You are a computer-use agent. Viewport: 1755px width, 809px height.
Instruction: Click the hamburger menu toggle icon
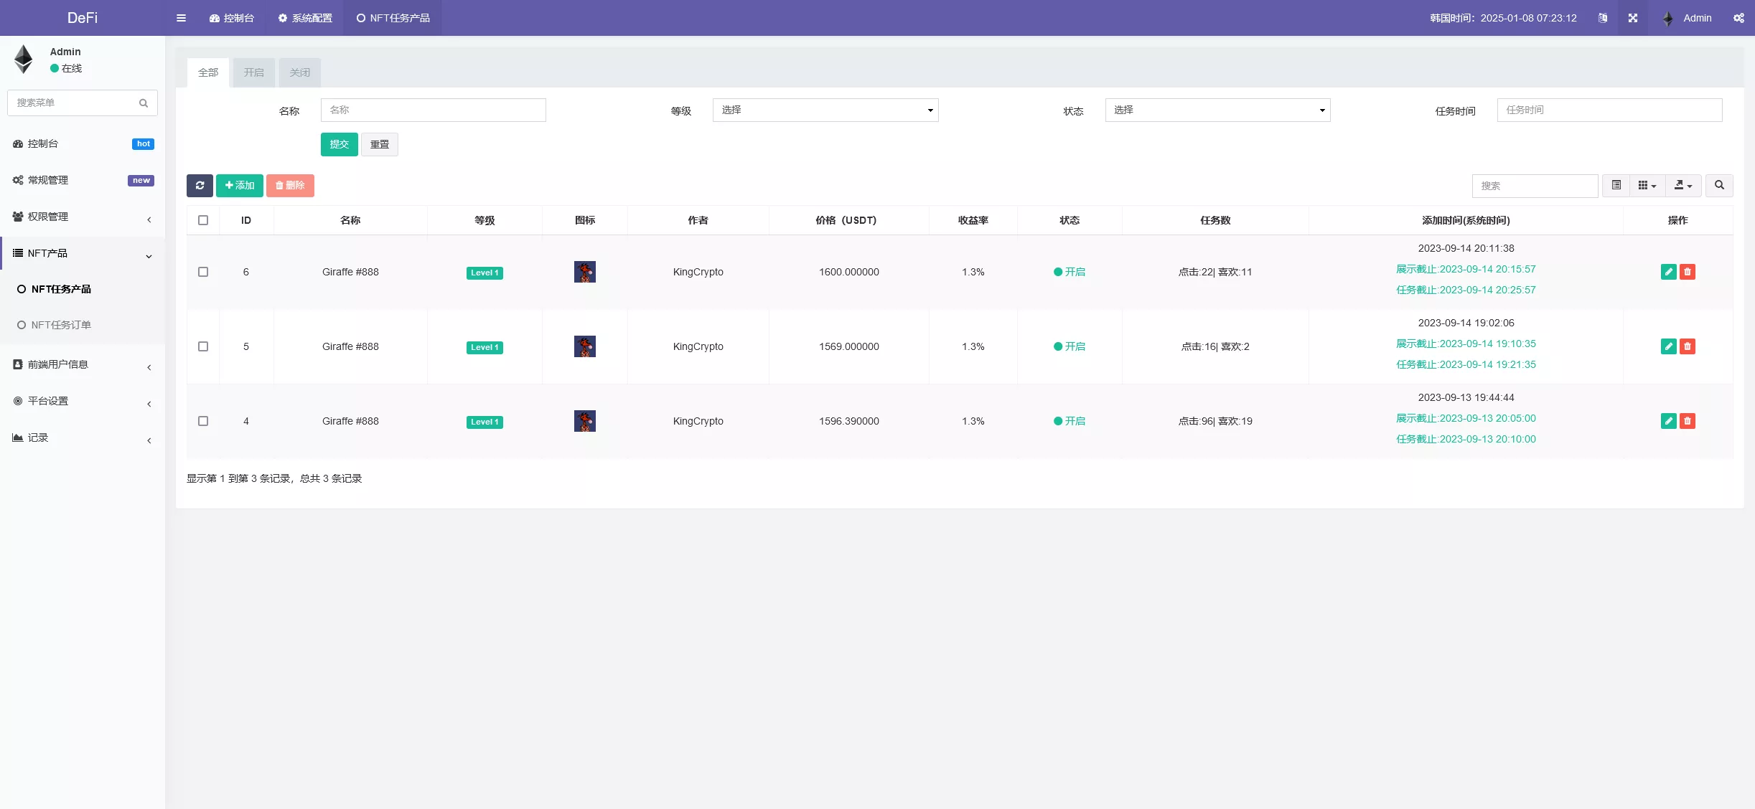point(181,18)
